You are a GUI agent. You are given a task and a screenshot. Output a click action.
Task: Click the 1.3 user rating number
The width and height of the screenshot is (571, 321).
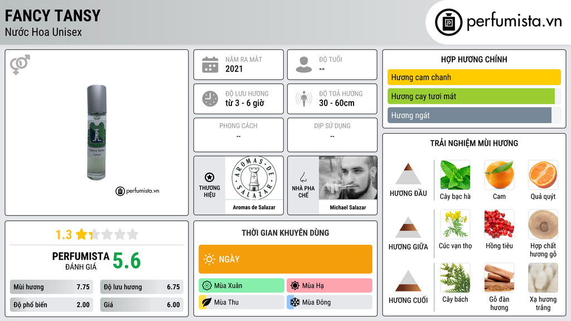(64, 235)
